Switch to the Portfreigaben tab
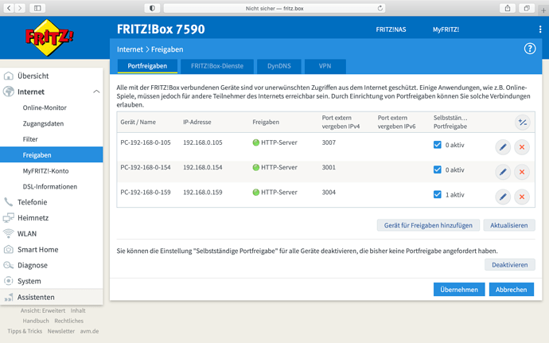549x343 pixels. [147, 66]
